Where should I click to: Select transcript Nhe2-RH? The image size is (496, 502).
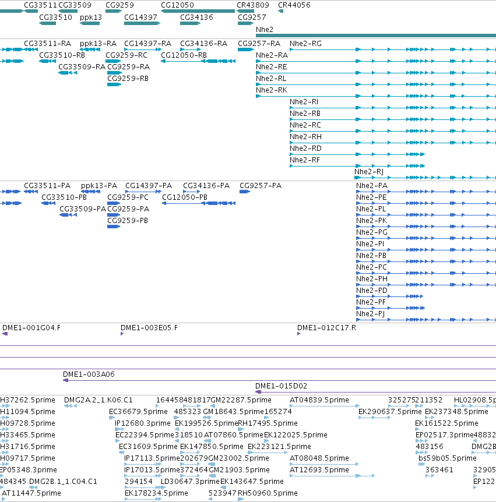305,137
